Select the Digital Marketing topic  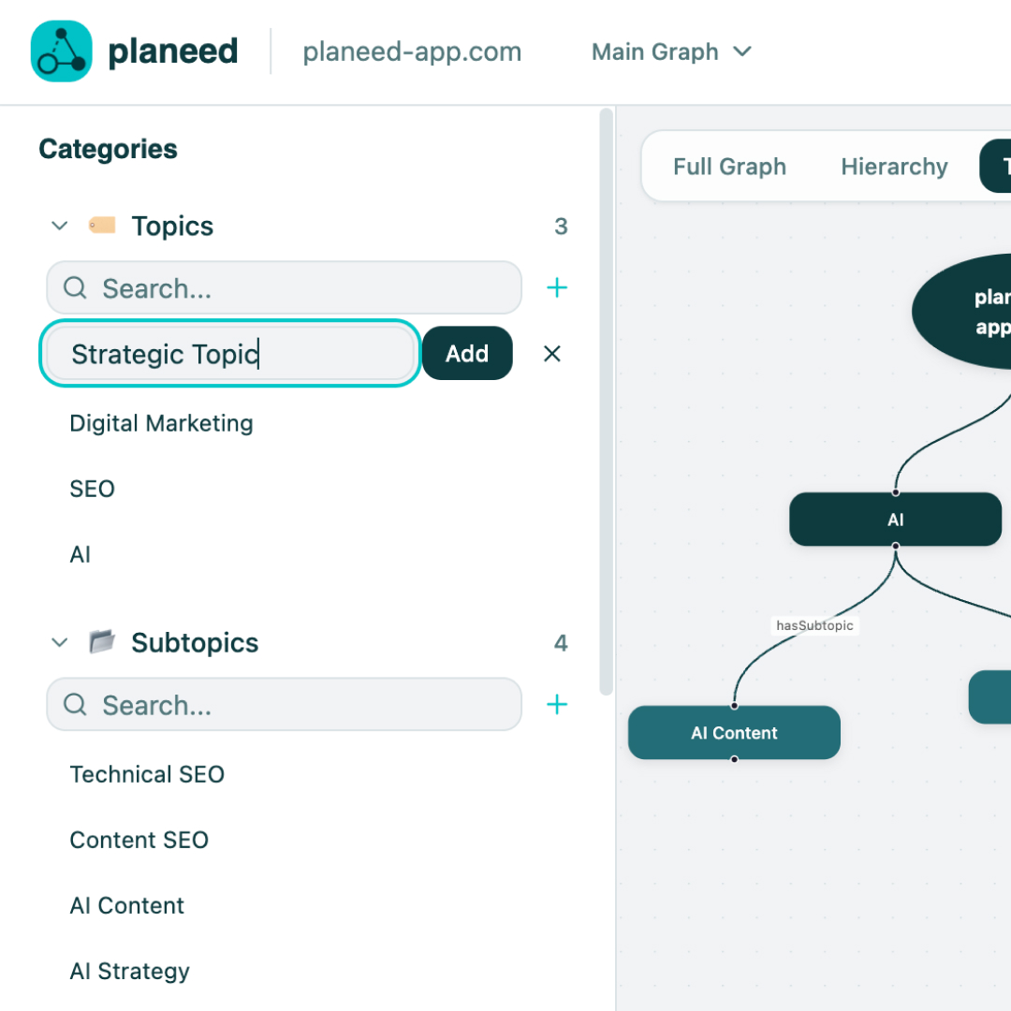point(161,423)
